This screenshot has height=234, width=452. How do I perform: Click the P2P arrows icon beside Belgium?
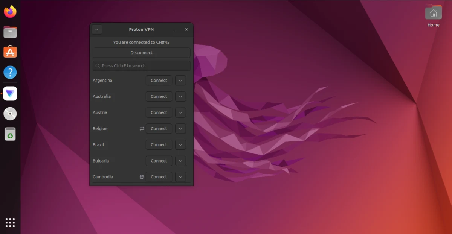pyautogui.click(x=142, y=129)
